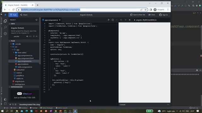Collapse the INFO section
The image size is (202, 113).
[x=24, y=24]
